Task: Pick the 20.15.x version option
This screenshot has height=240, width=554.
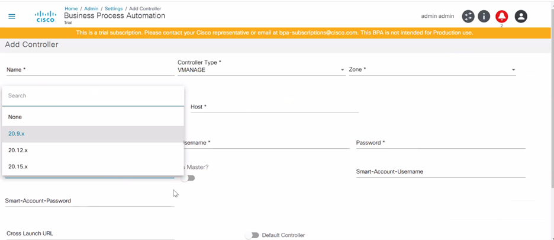Action: pyautogui.click(x=18, y=167)
